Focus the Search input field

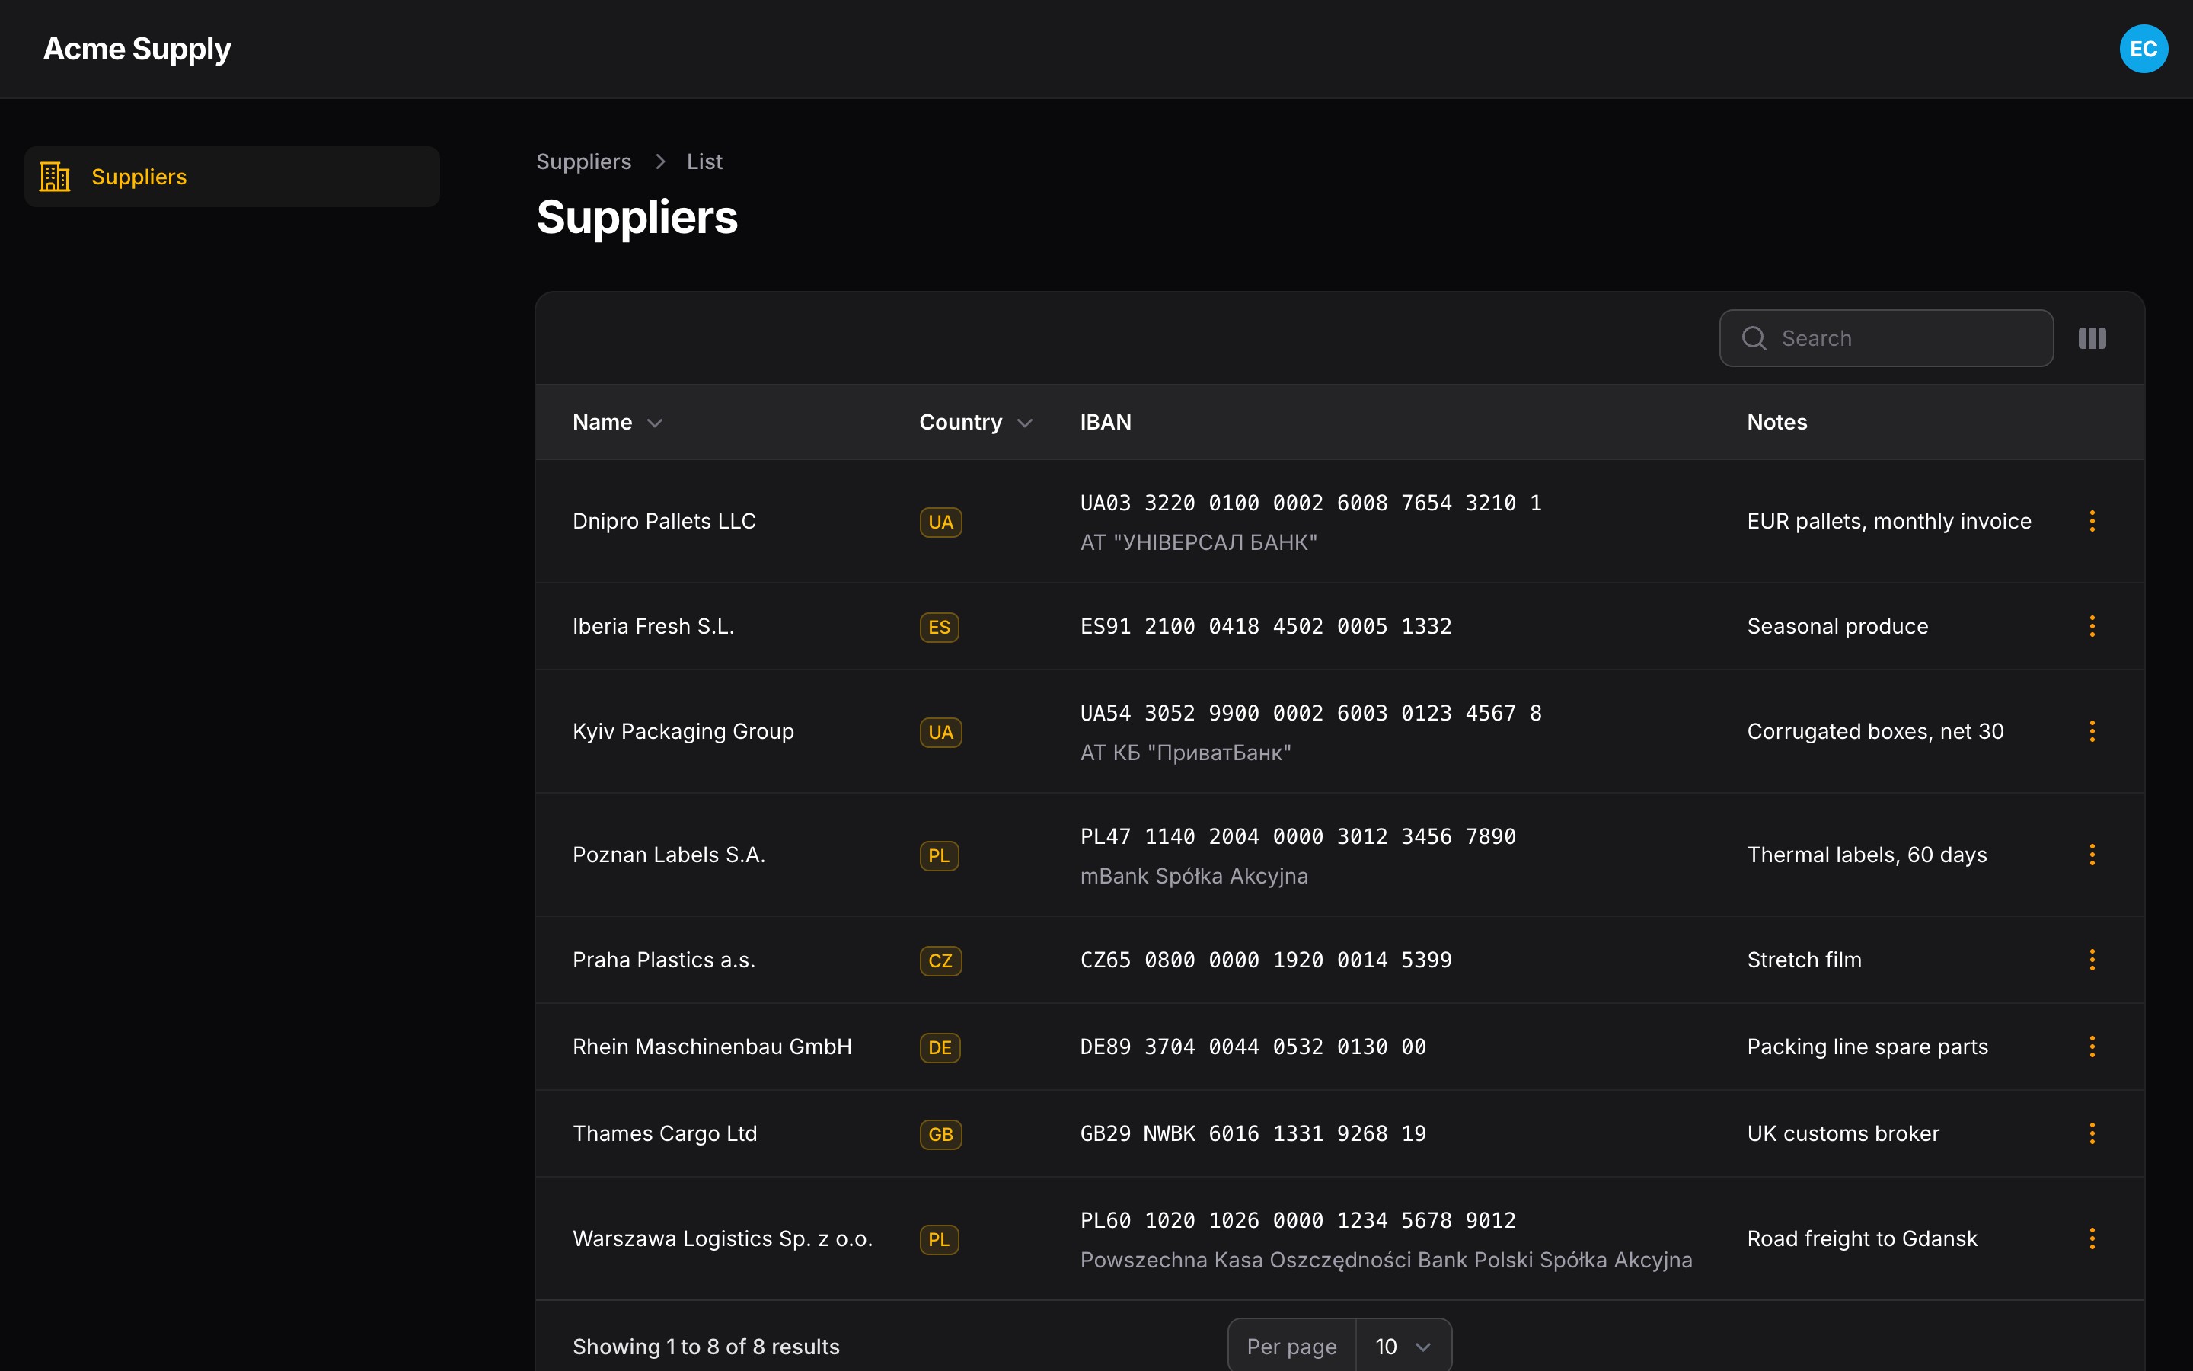(1886, 338)
